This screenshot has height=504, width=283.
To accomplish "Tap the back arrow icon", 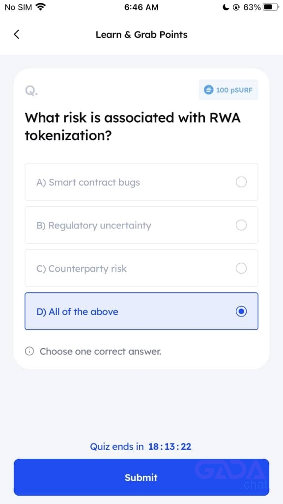I will [17, 34].
